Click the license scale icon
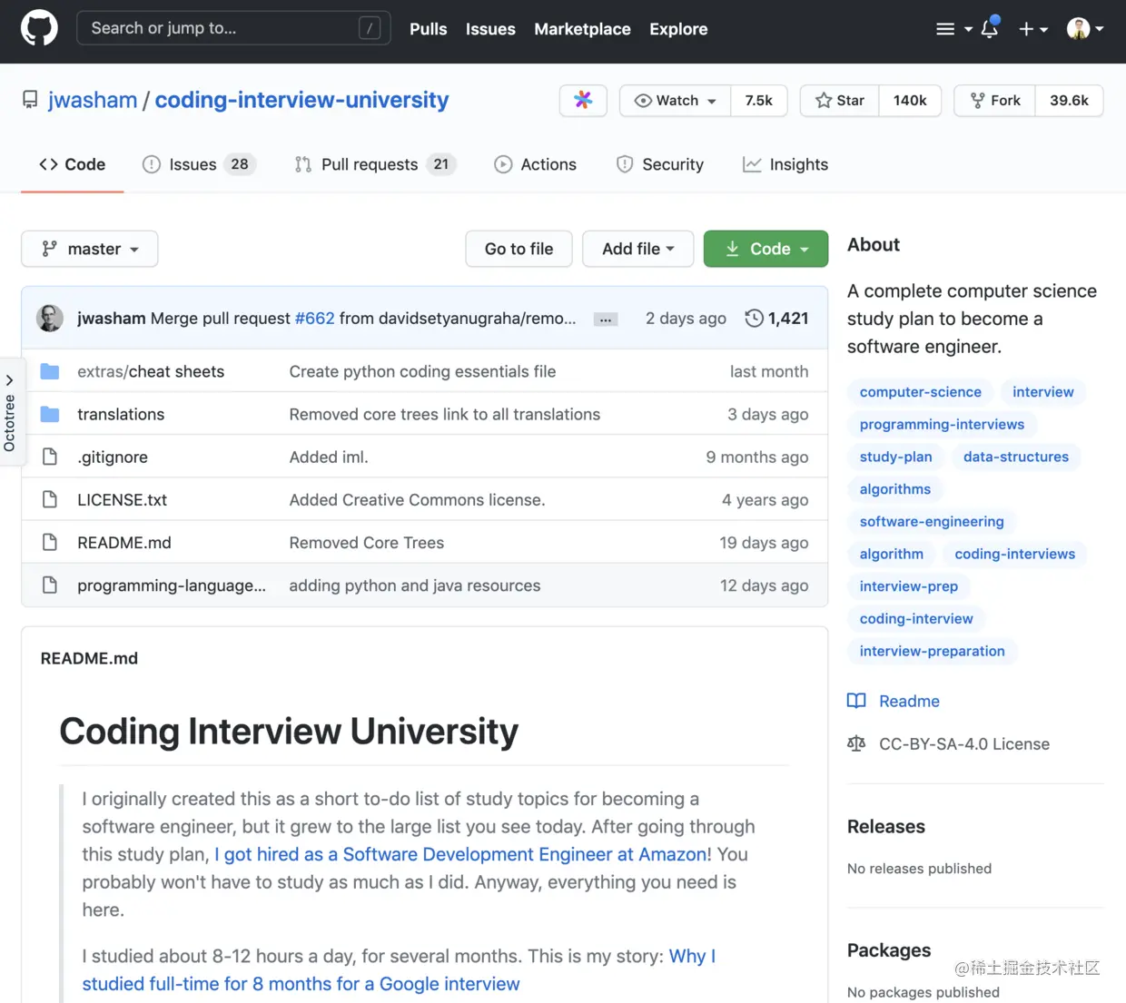The image size is (1126, 1003). point(856,743)
